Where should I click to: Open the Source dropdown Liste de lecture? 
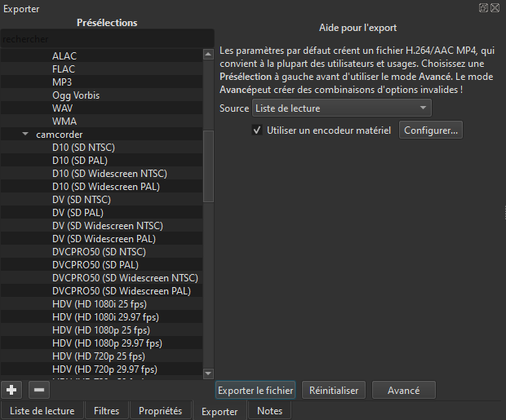(x=342, y=108)
